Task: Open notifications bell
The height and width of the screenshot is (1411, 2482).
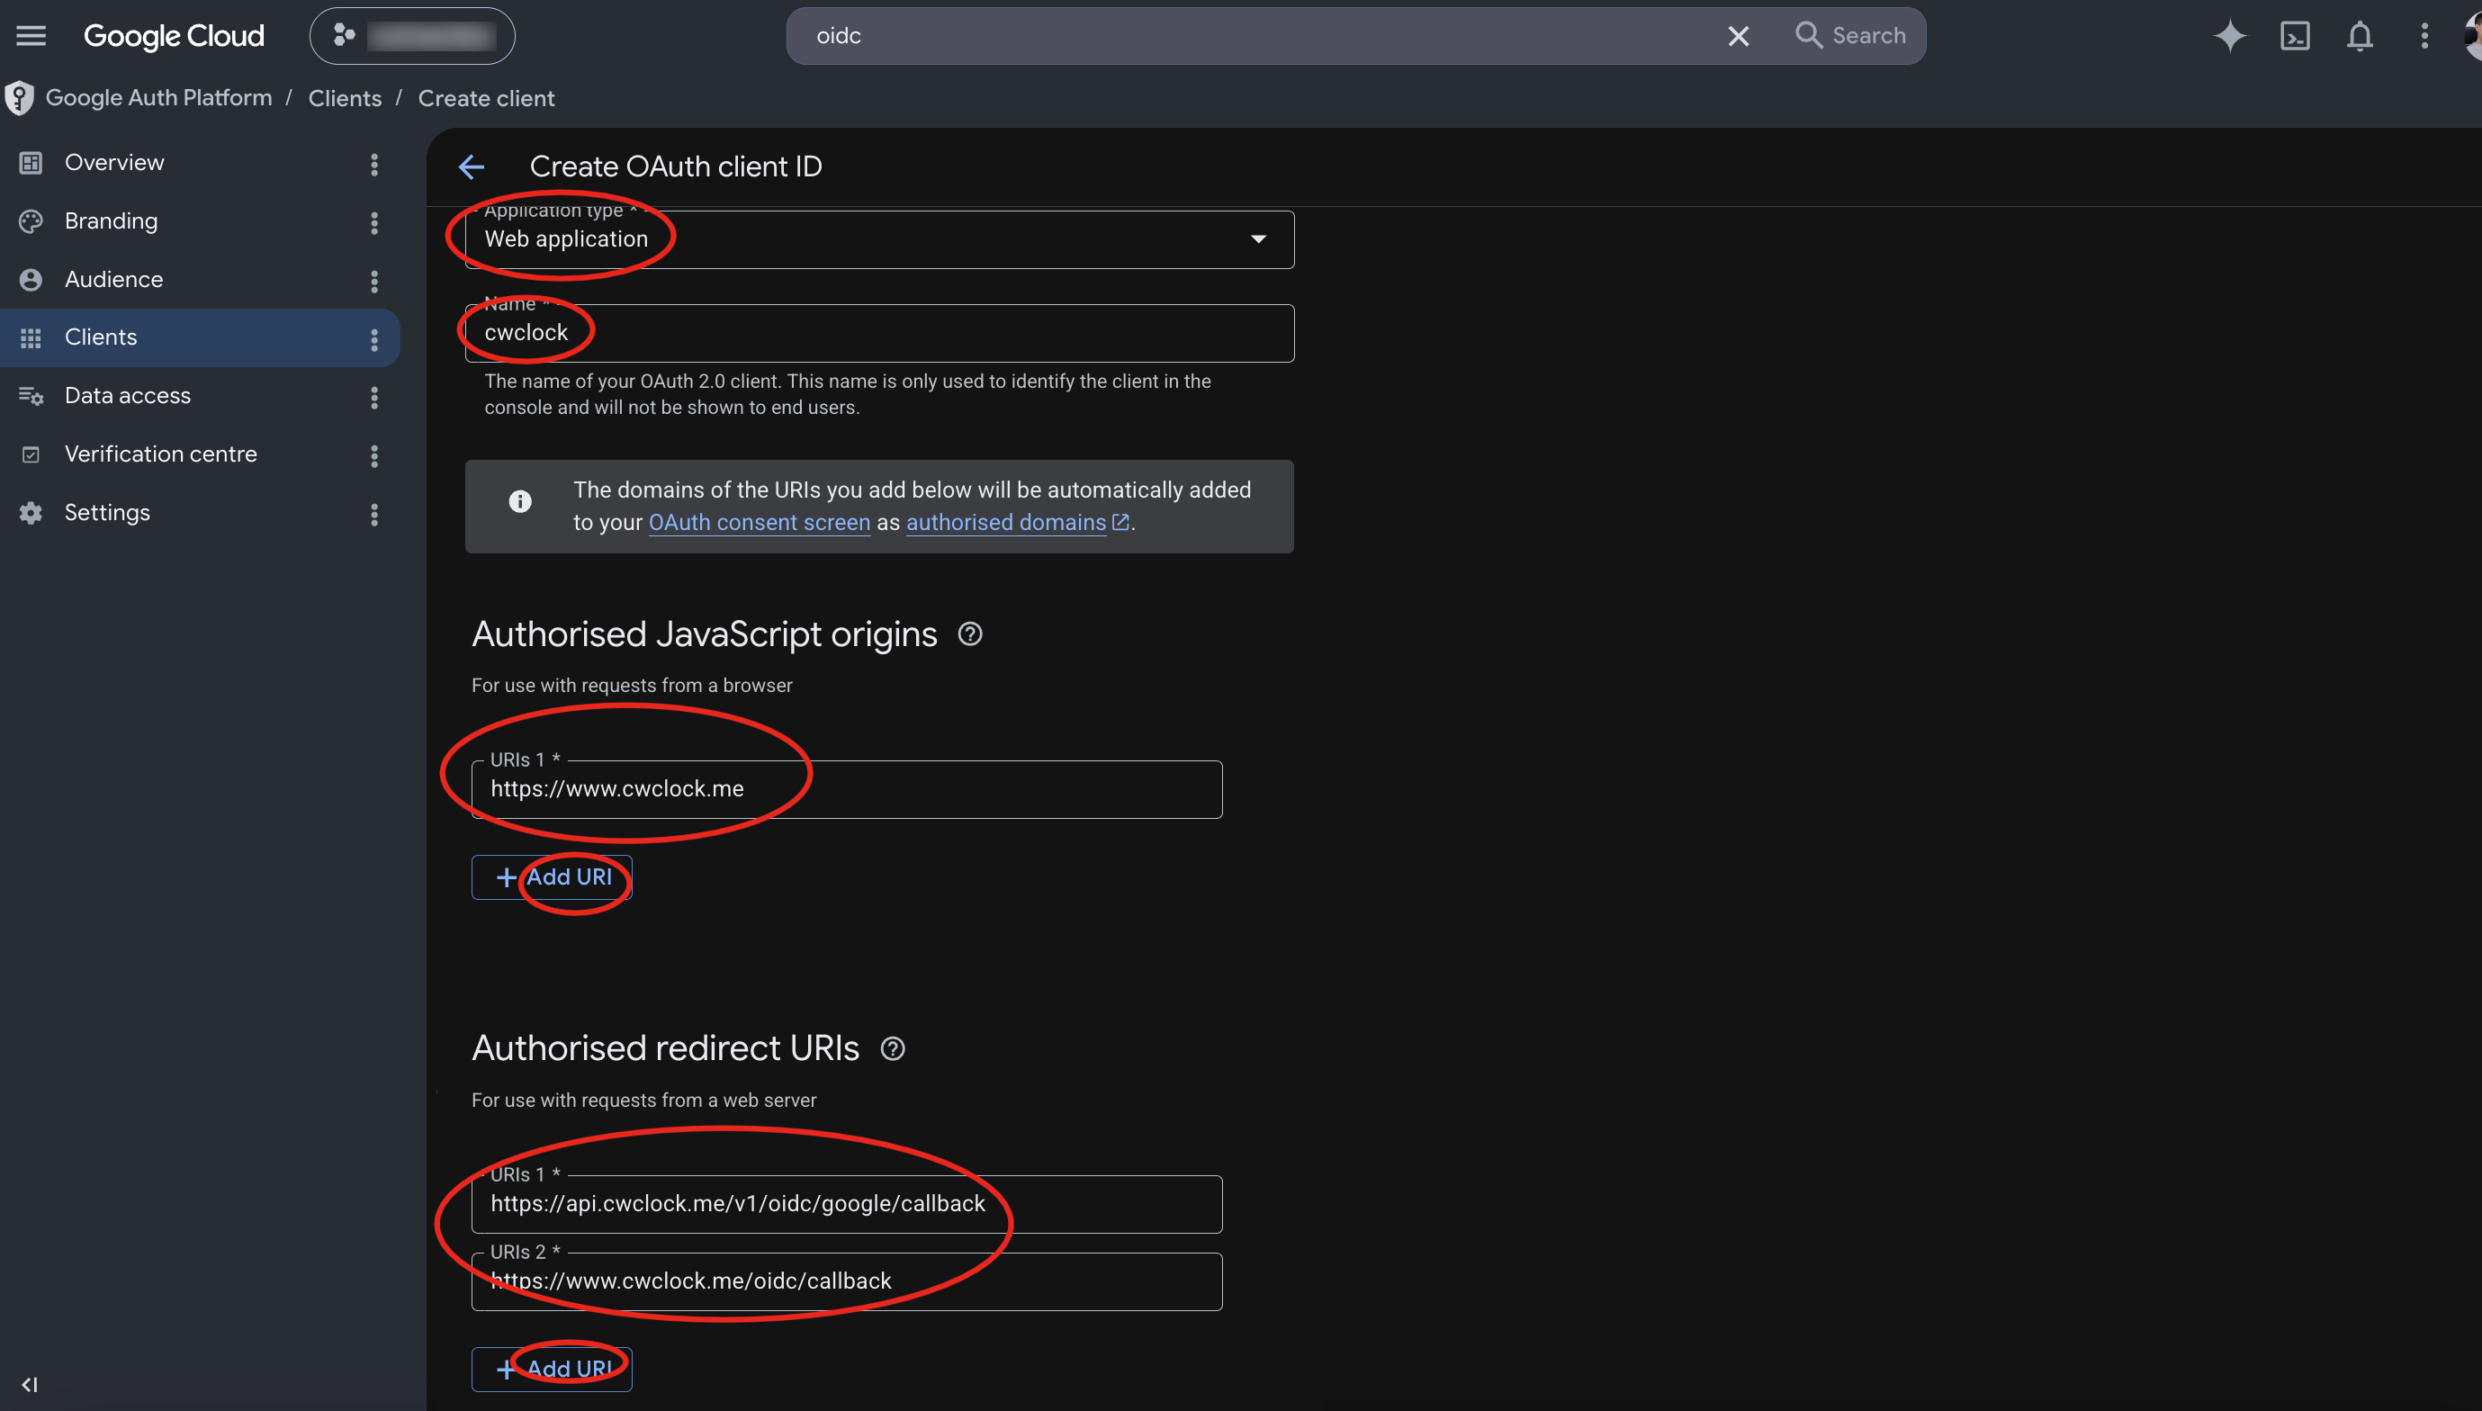Action: click(2360, 36)
